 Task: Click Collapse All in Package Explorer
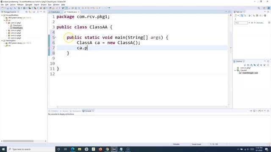26,12
